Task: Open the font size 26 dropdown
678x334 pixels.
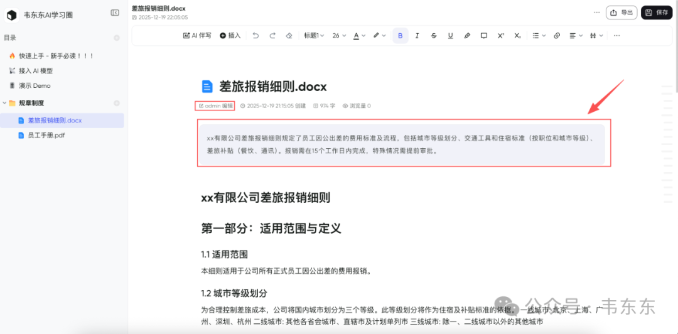Action: (x=339, y=36)
